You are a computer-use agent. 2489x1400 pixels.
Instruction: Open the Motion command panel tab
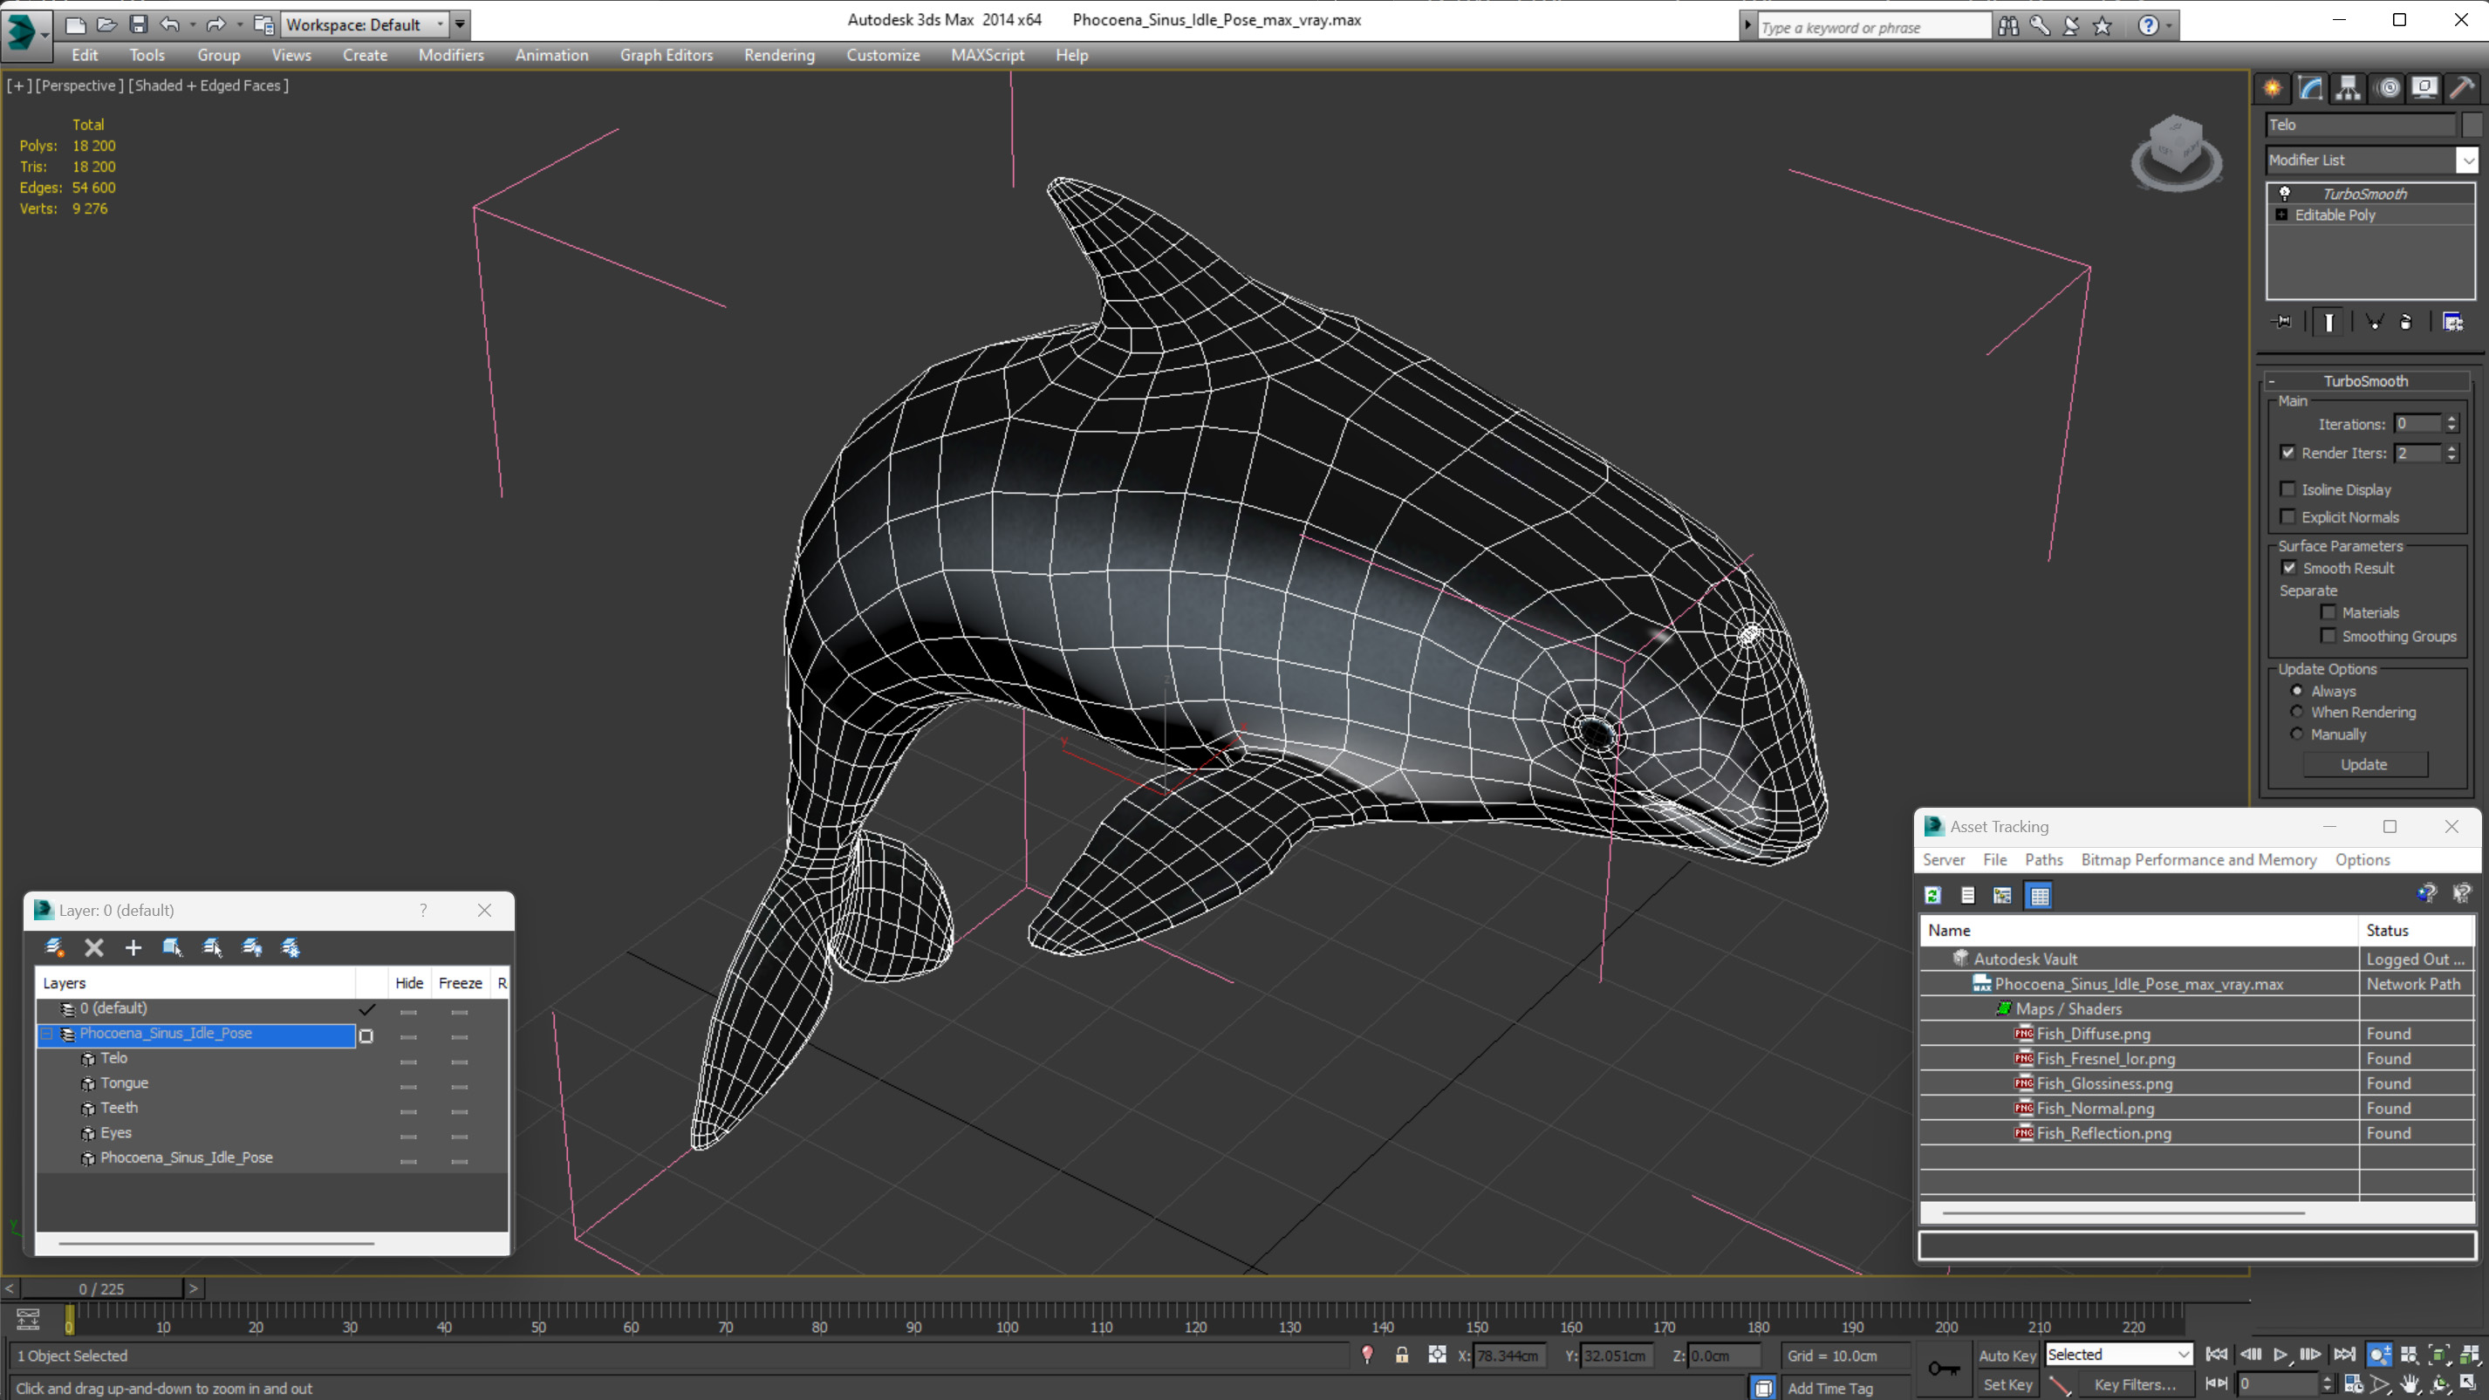click(x=2388, y=88)
